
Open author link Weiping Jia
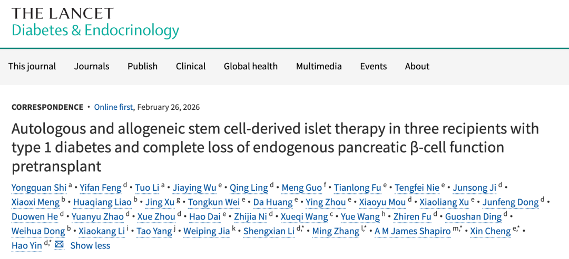click(207, 231)
